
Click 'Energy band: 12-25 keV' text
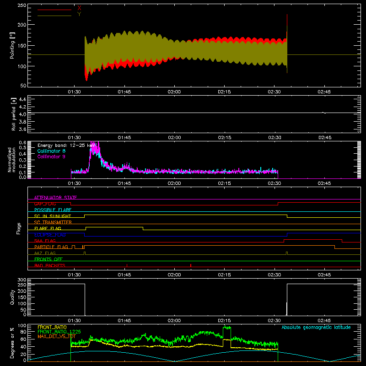[66, 145]
